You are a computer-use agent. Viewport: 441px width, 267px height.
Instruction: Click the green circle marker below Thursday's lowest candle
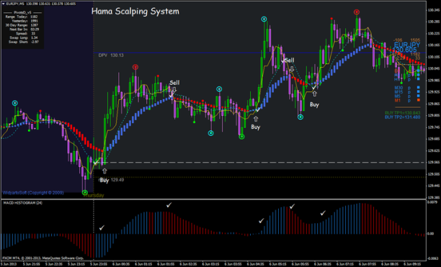(x=84, y=193)
